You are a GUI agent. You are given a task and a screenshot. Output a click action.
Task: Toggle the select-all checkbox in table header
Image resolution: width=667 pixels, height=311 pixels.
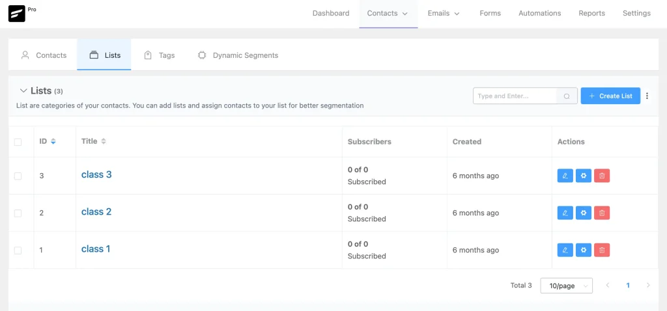(x=18, y=142)
